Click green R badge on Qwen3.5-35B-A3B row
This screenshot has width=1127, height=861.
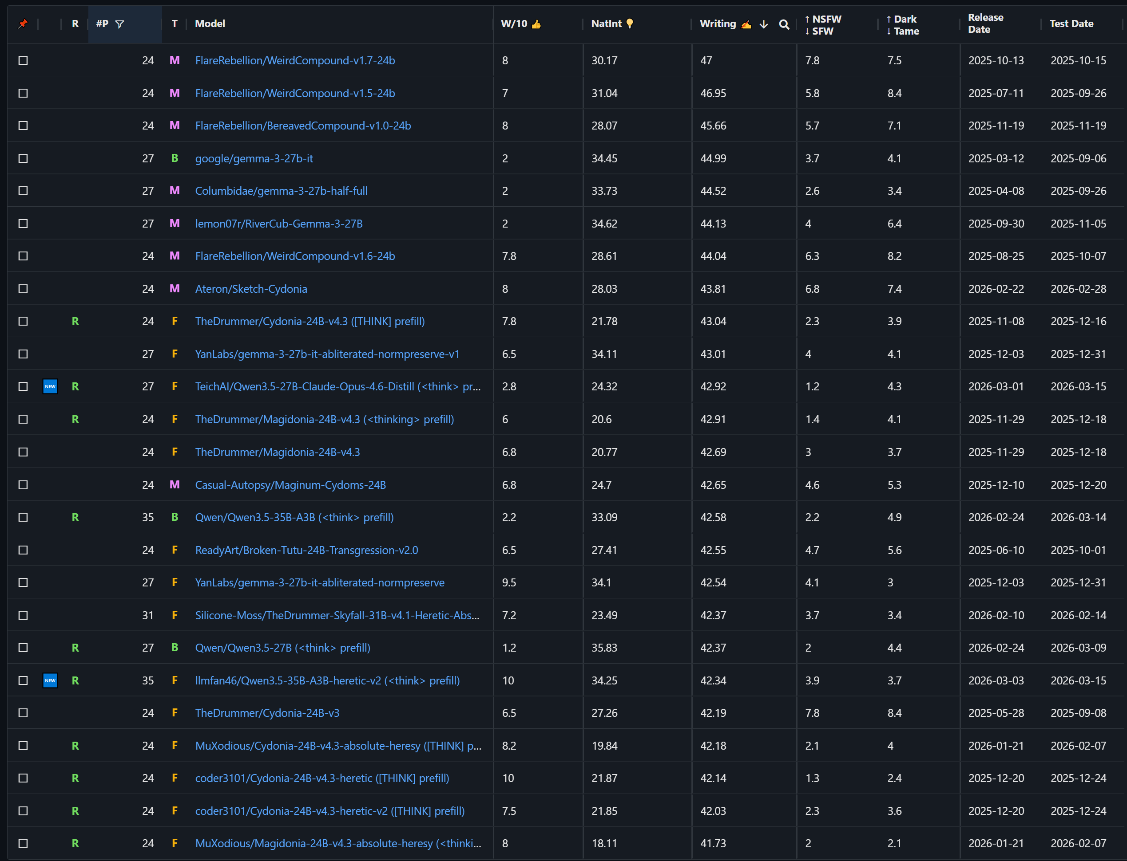point(75,518)
